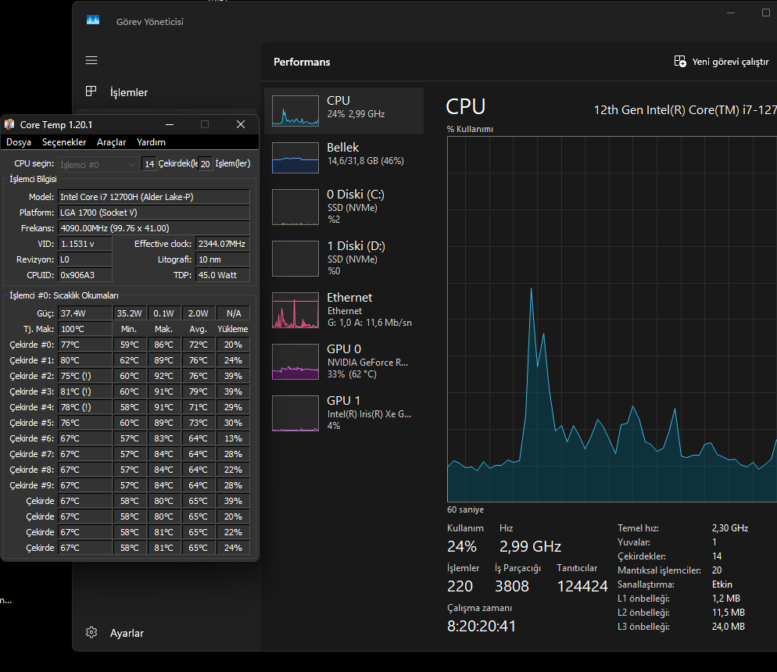Close the Core Temp window
Viewport: 777px width, 672px height.
point(241,124)
